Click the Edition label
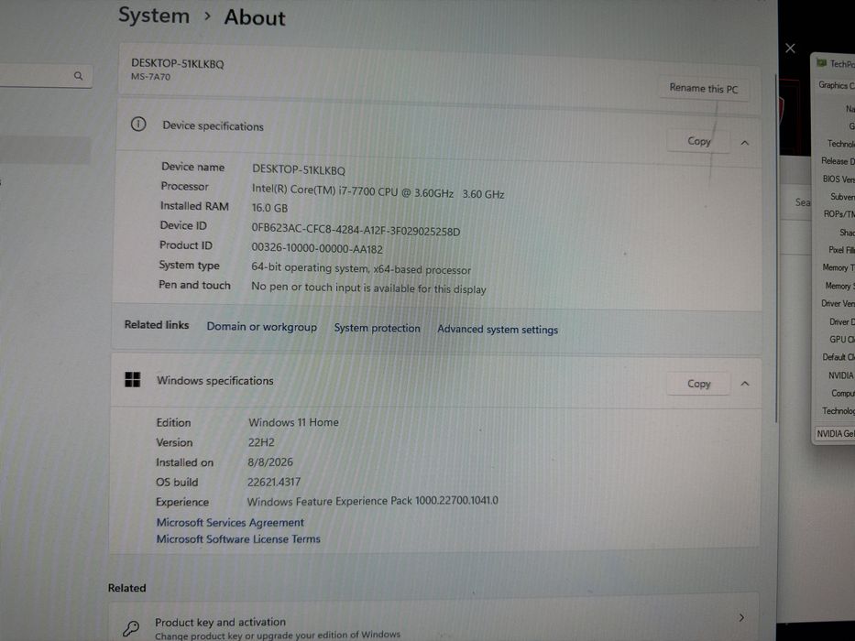855x641 pixels. pos(173,422)
